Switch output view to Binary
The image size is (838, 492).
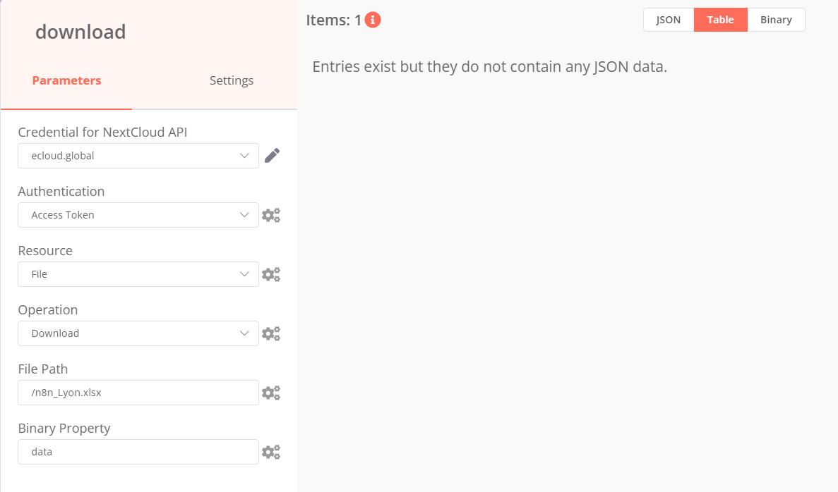coord(776,20)
